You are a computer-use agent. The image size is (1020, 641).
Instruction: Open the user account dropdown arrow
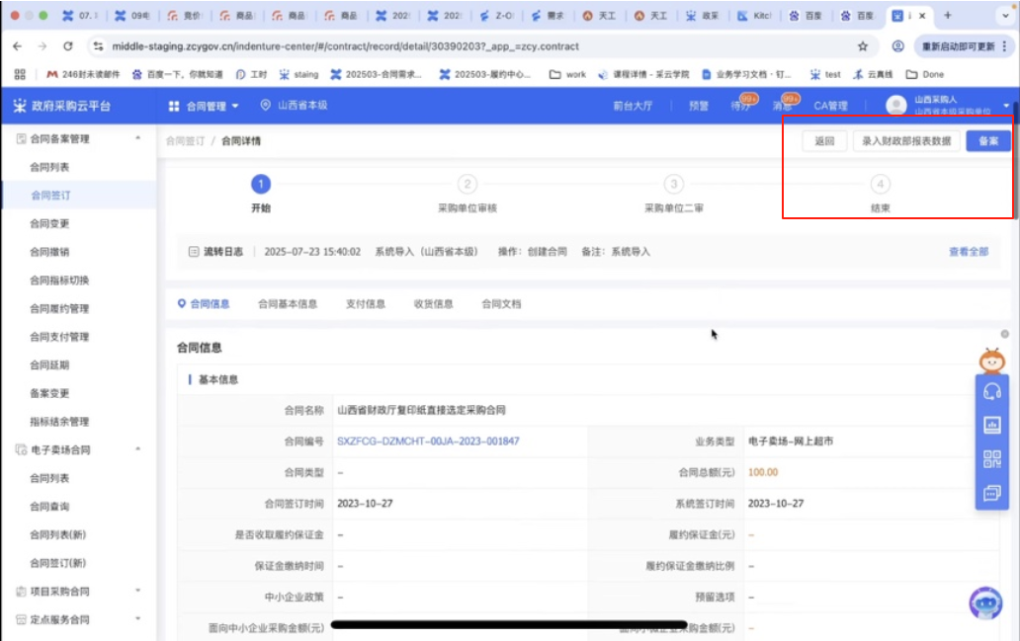[1006, 106]
